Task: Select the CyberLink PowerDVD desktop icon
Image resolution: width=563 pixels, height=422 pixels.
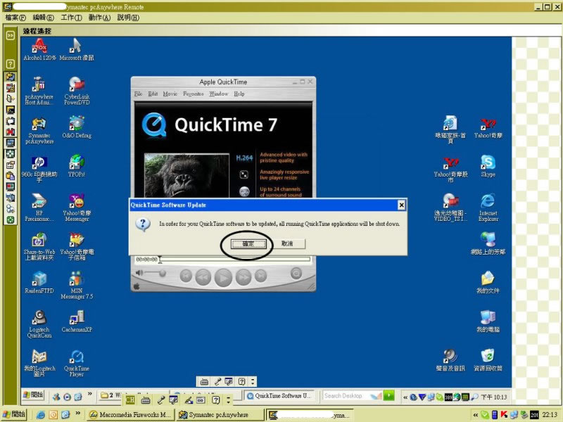Action: click(x=77, y=91)
